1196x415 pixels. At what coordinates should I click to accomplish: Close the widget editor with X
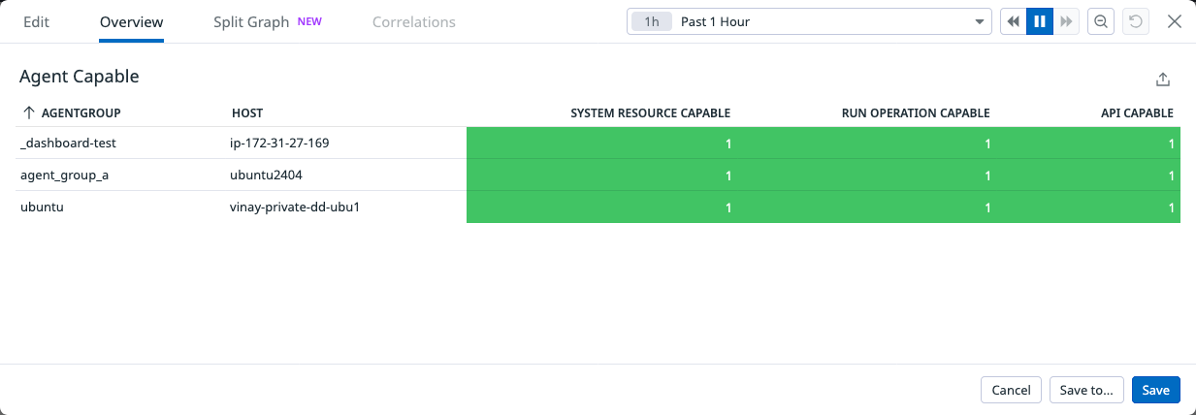(1174, 21)
